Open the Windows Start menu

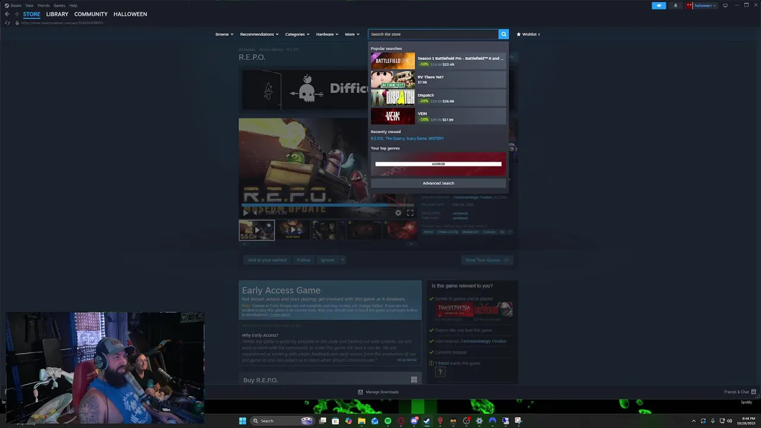pyautogui.click(x=243, y=421)
